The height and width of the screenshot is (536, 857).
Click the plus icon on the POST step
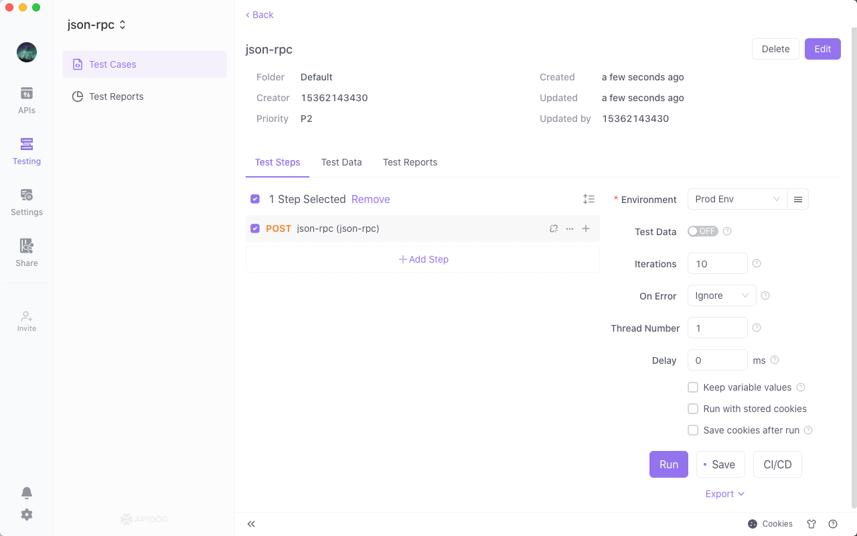click(x=586, y=228)
